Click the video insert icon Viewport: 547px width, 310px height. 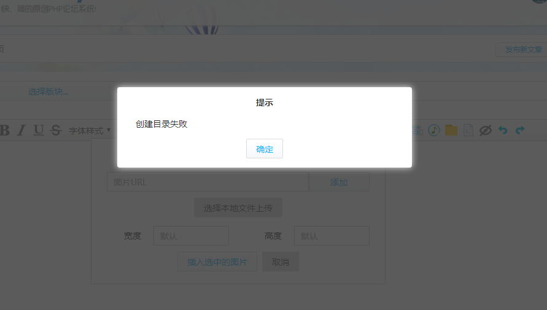(x=417, y=130)
